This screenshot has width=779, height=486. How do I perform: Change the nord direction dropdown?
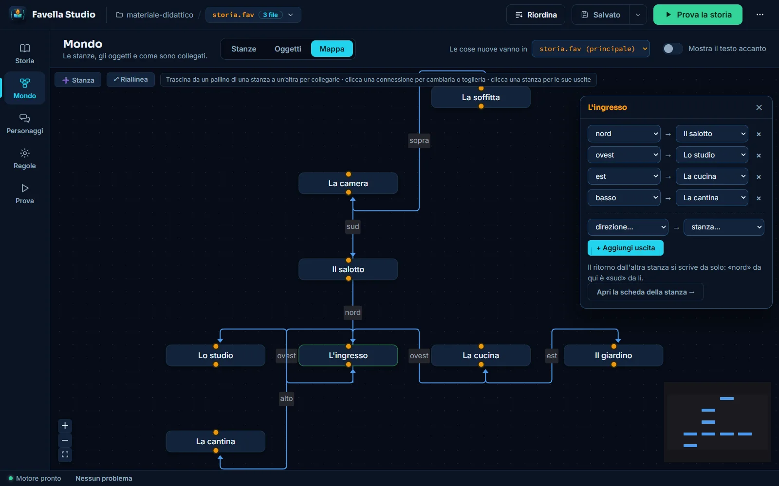click(x=624, y=134)
